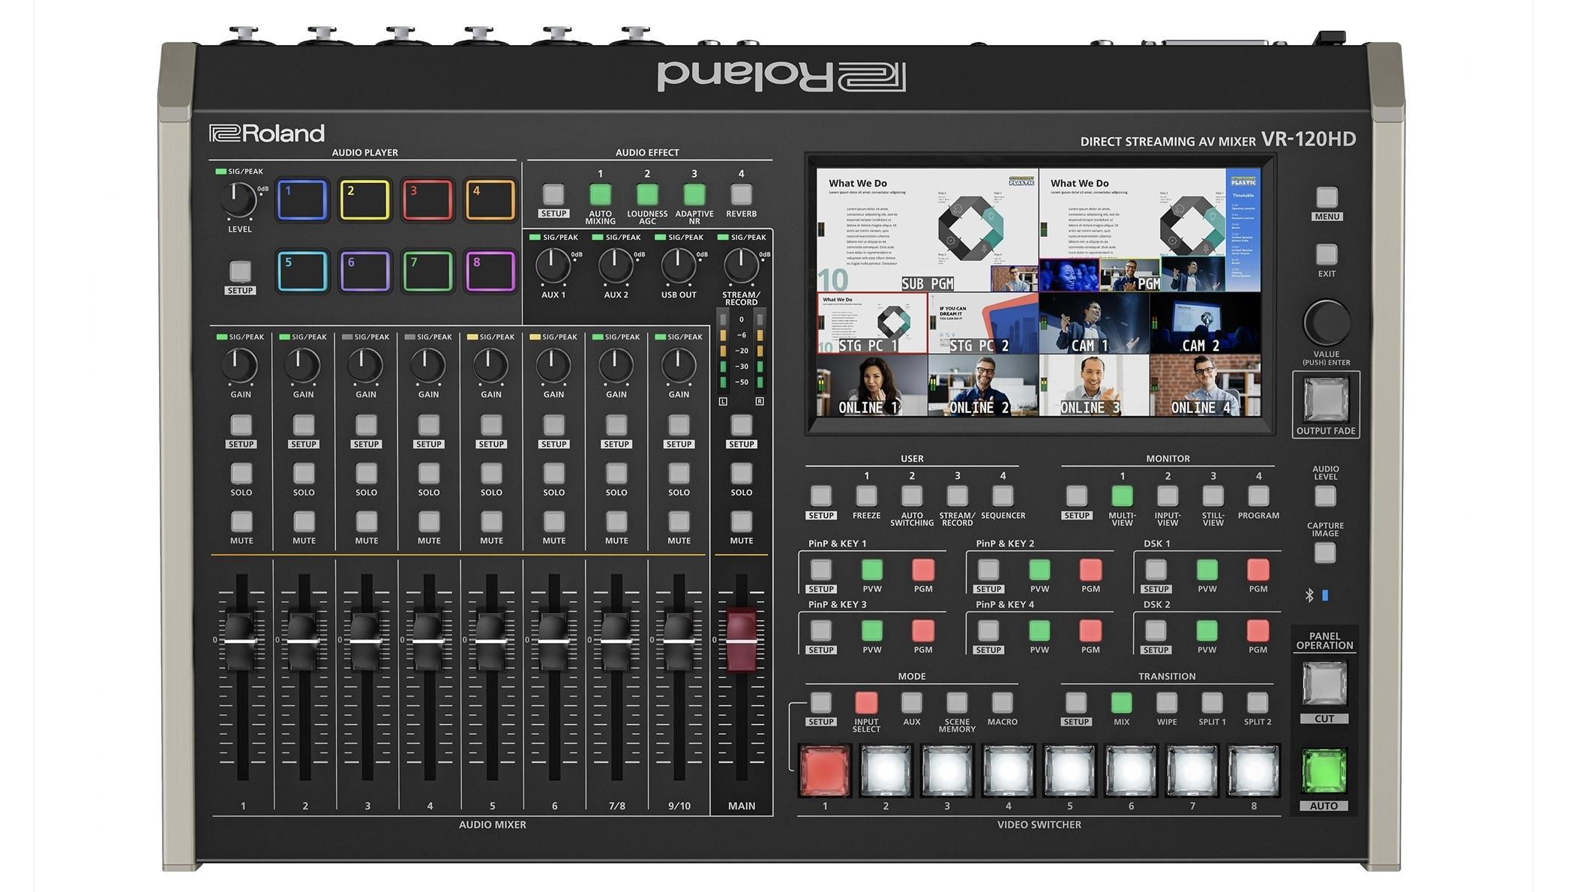The width and height of the screenshot is (1586, 892).
Task: Activate the OUTPUT FADE button
Action: 1326,400
